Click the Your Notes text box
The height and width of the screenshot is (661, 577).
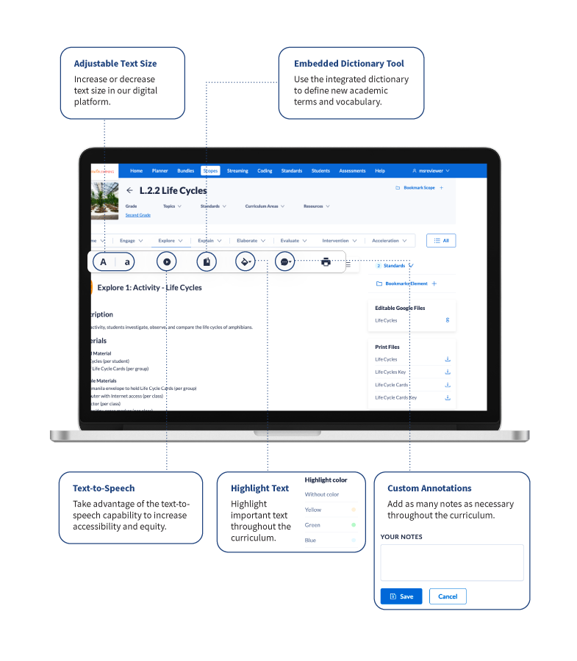[x=452, y=563]
